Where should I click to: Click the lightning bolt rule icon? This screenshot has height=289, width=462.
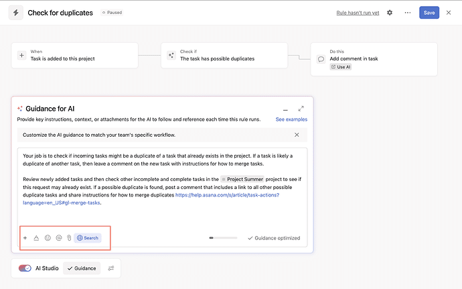(15, 13)
